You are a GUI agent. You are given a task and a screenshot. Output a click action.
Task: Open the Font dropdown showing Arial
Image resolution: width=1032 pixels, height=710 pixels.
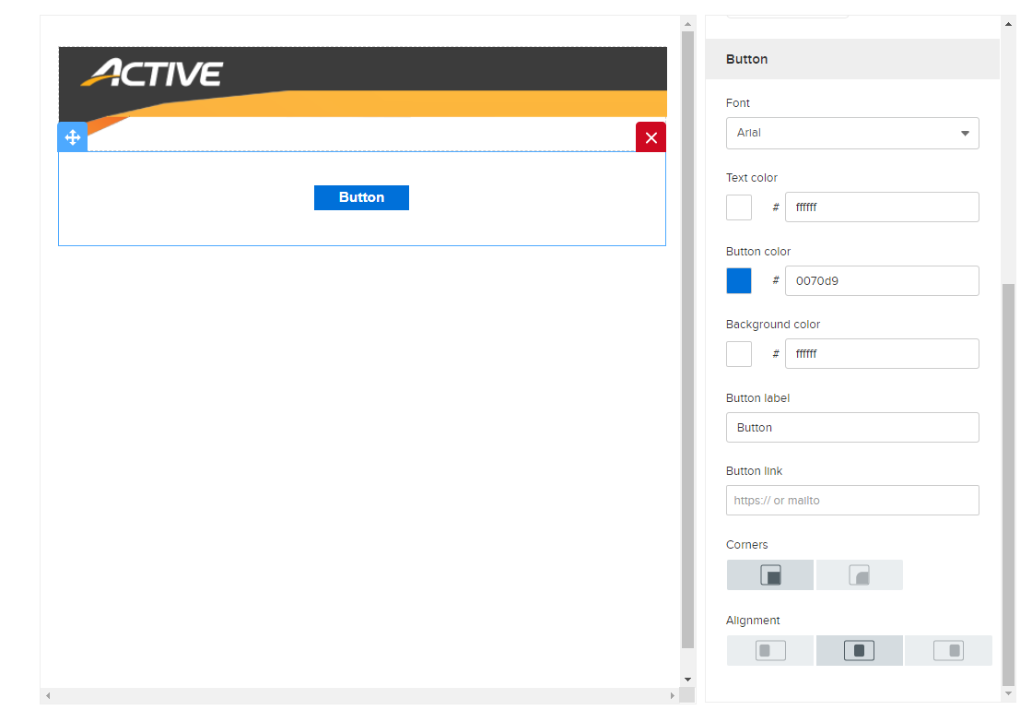pos(852,133)
